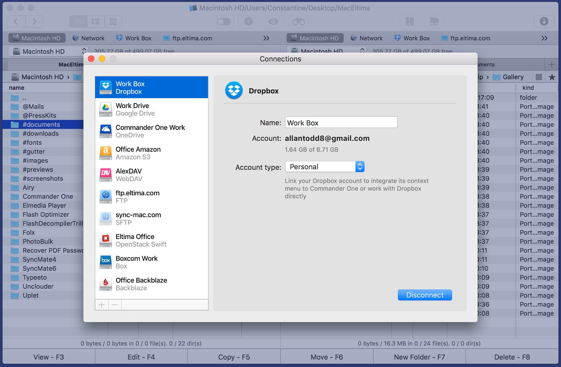The image size is (561, 367).
Task: Go back with the left arrow toolbar button
Action: coord(16,21)
